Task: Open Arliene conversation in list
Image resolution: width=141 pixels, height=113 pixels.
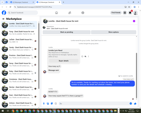Action: click(19, 105)
